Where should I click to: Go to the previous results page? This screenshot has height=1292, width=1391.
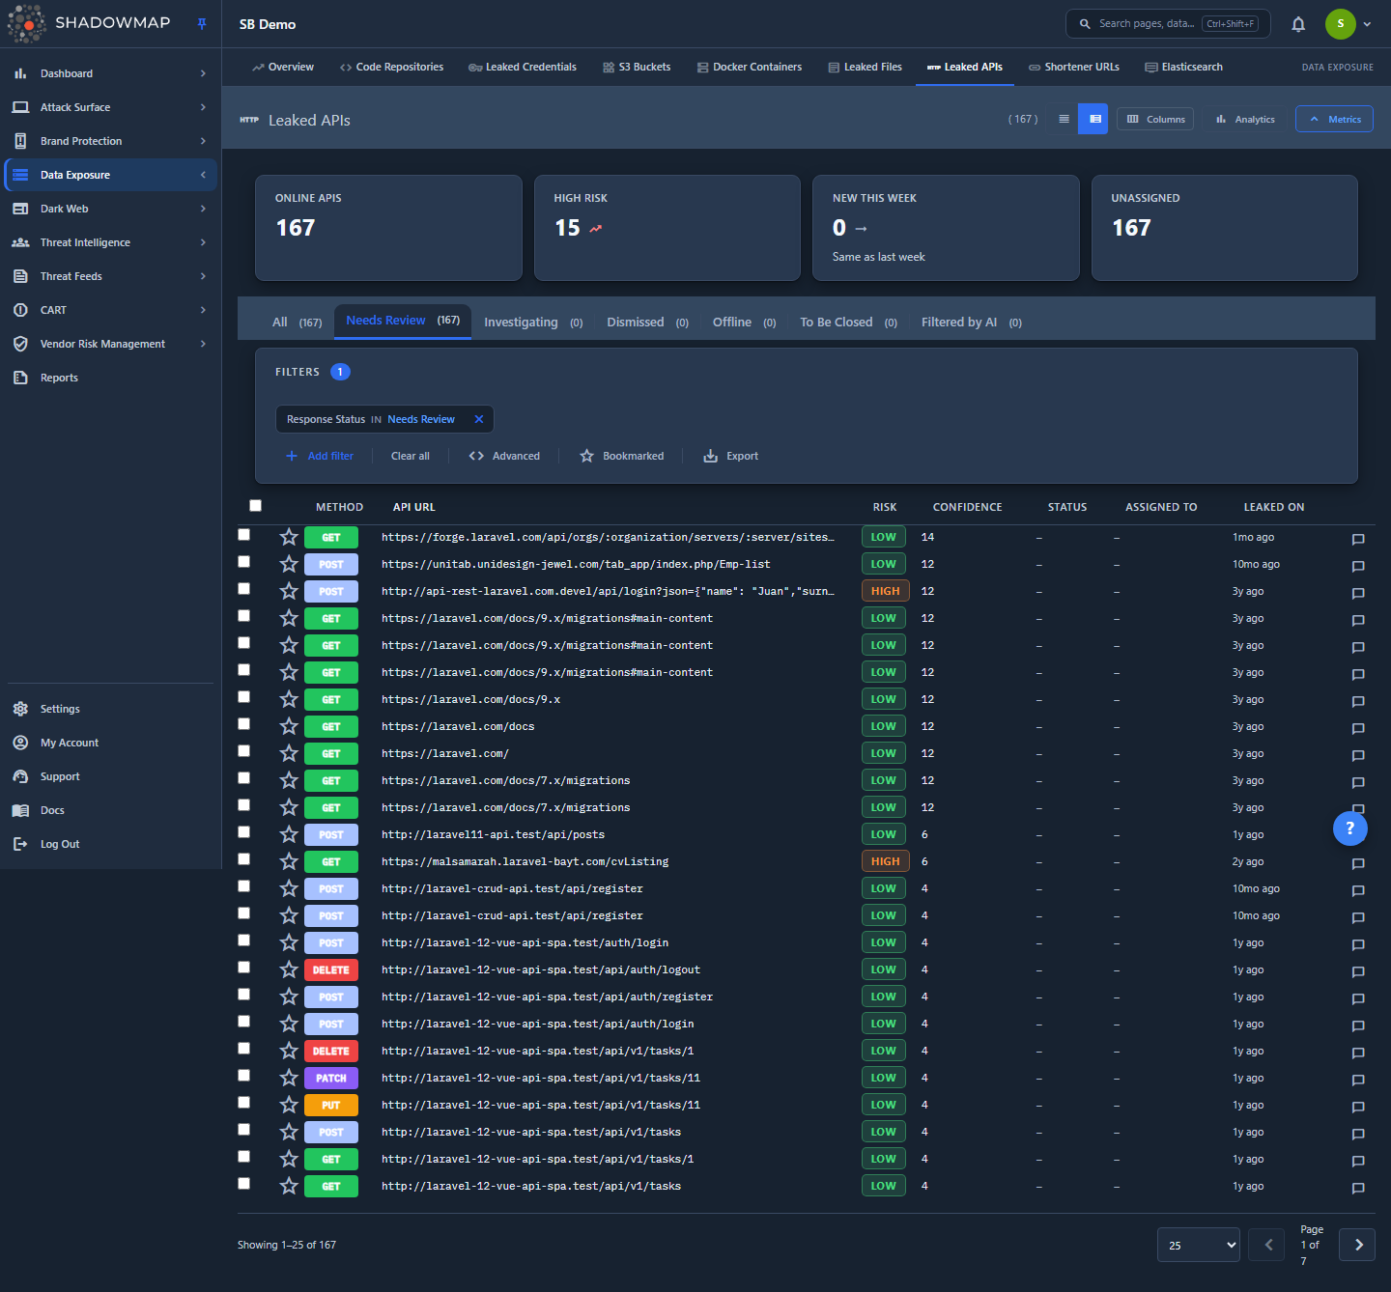(x=1266, y=1245)
